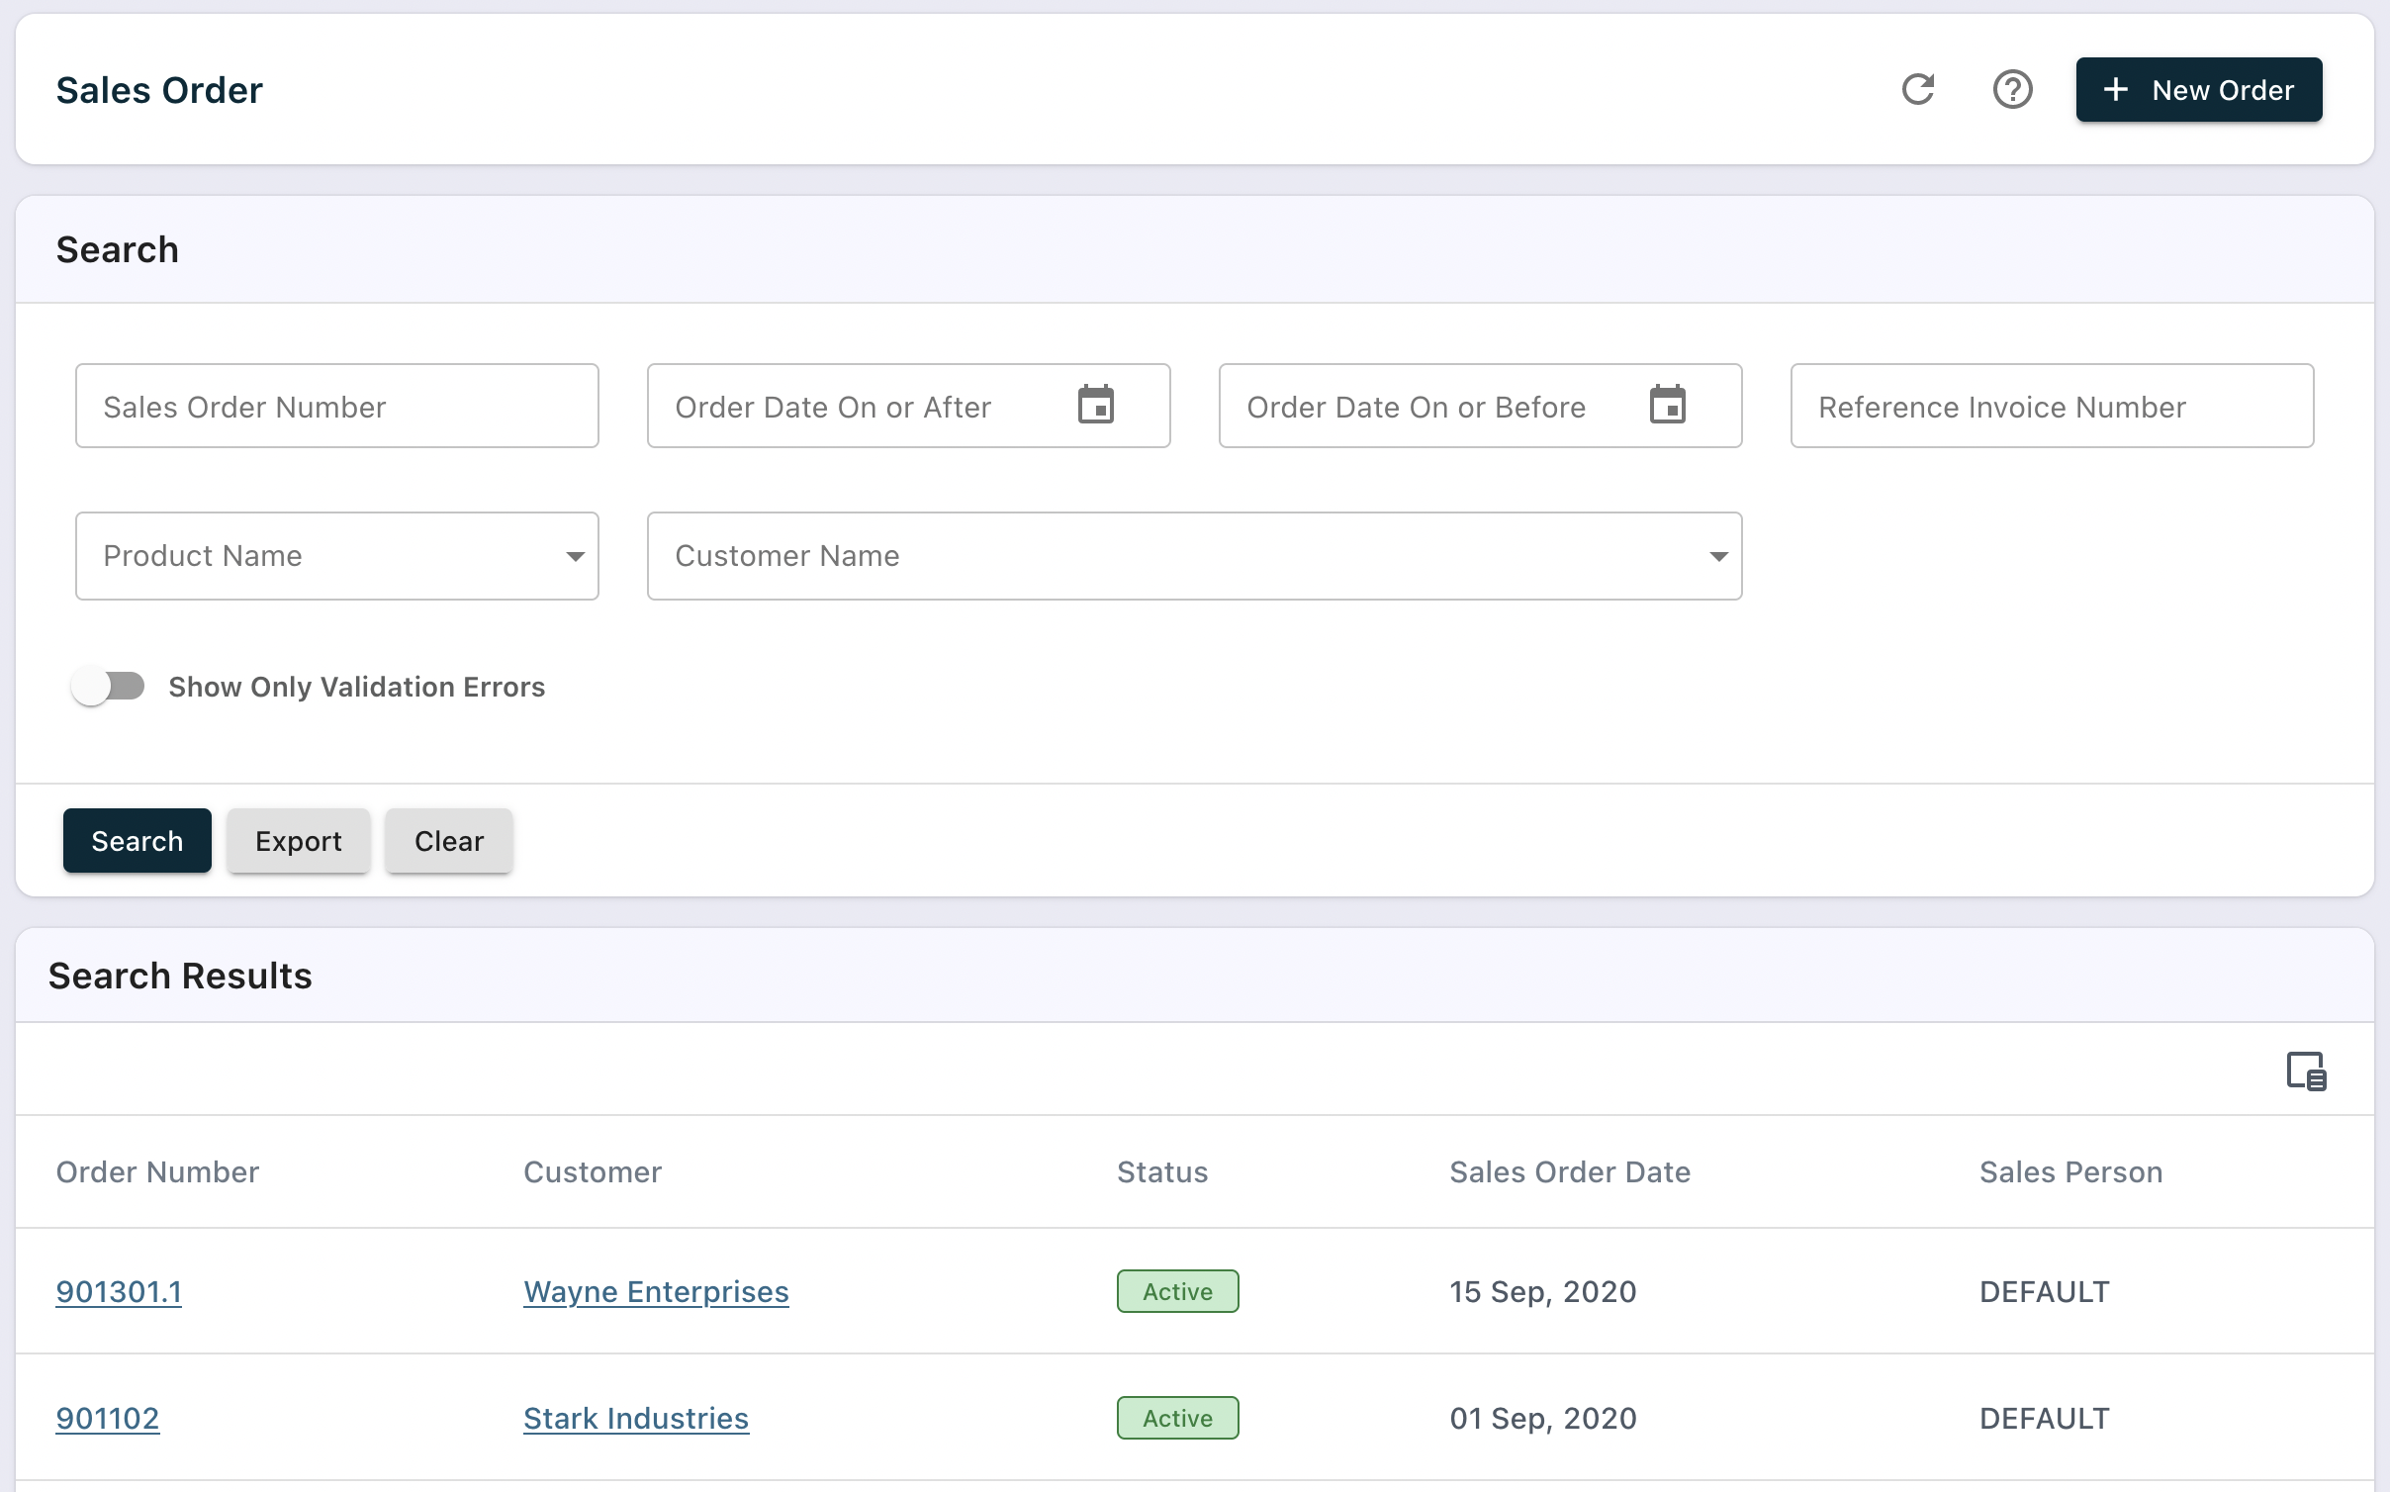Sort by Sales Order Date column header
Viewport: 2390px width, 1492px height.
click(1570, 1172)
